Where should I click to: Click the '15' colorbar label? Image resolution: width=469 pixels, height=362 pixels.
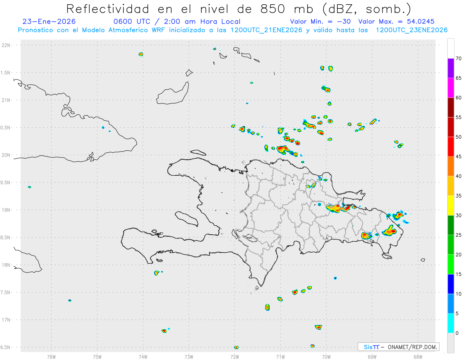click(x=458, y=274)
